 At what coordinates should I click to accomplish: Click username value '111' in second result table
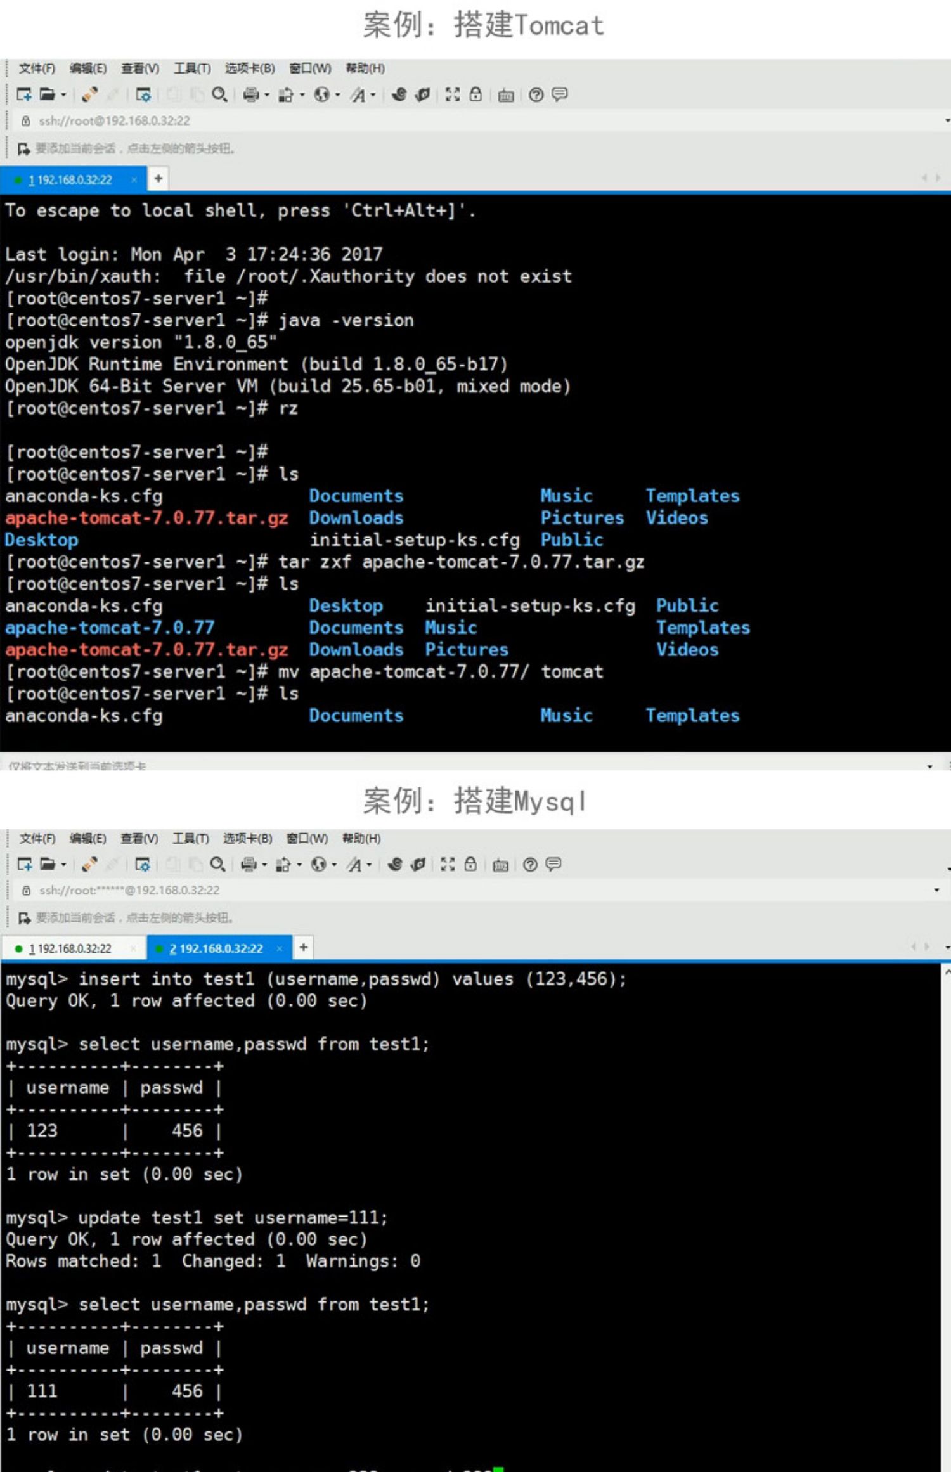pos(42,1391)
